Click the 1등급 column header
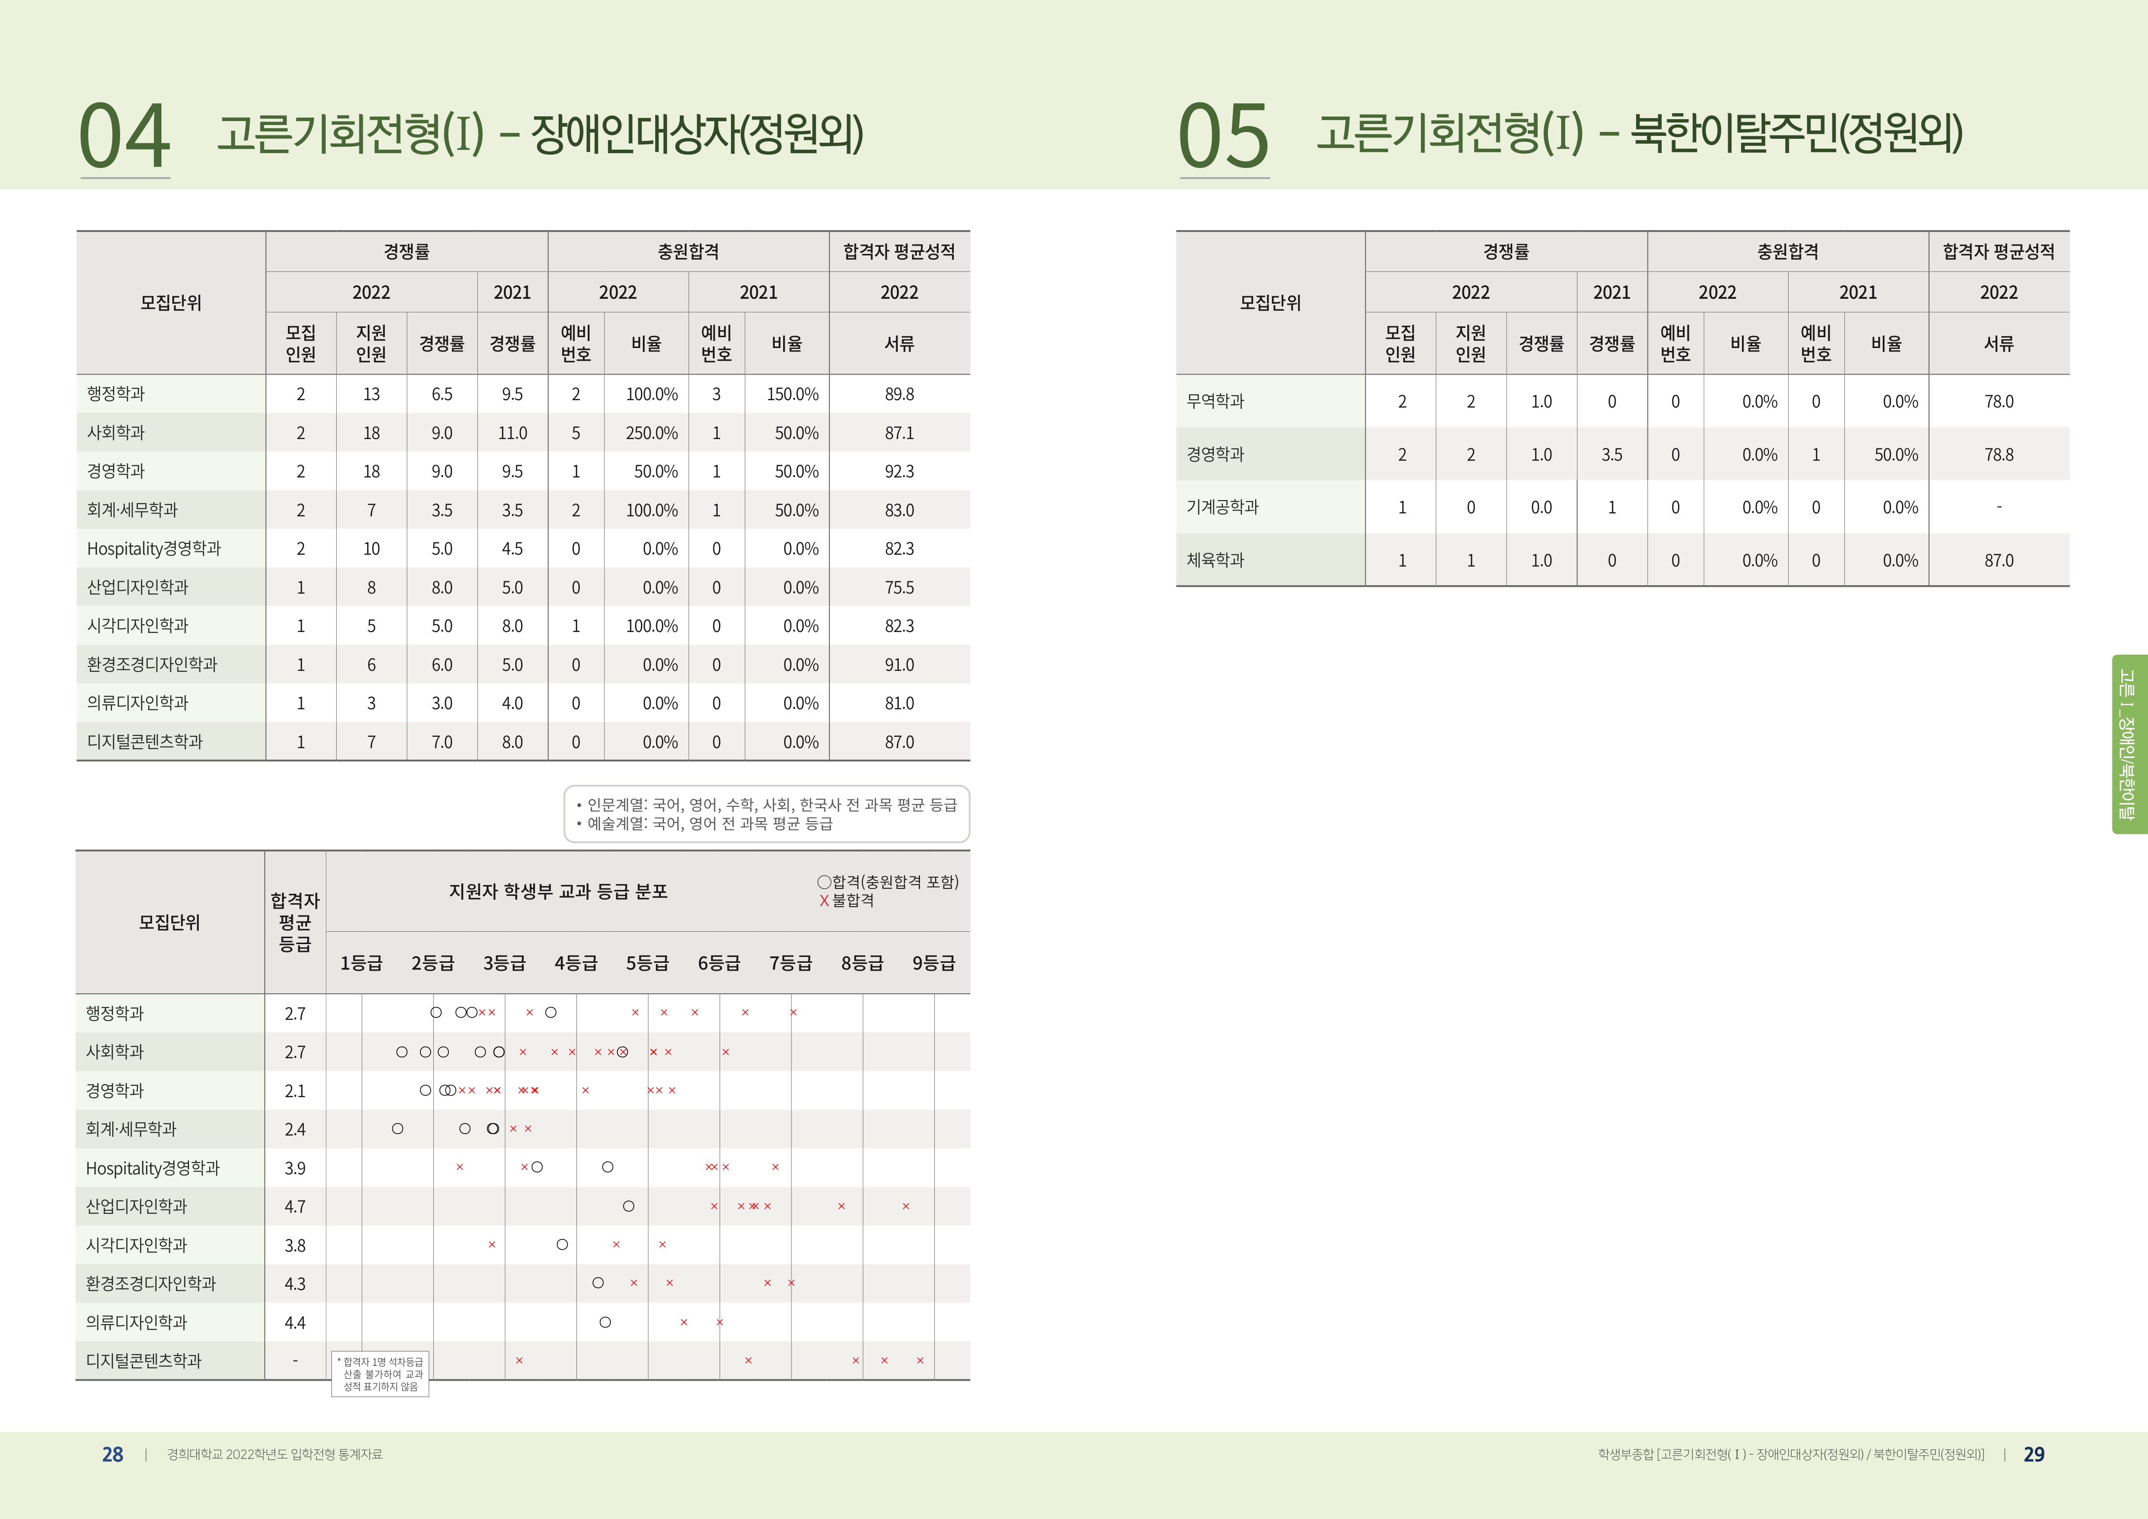 pyautogui.click(x=361, y=963)
